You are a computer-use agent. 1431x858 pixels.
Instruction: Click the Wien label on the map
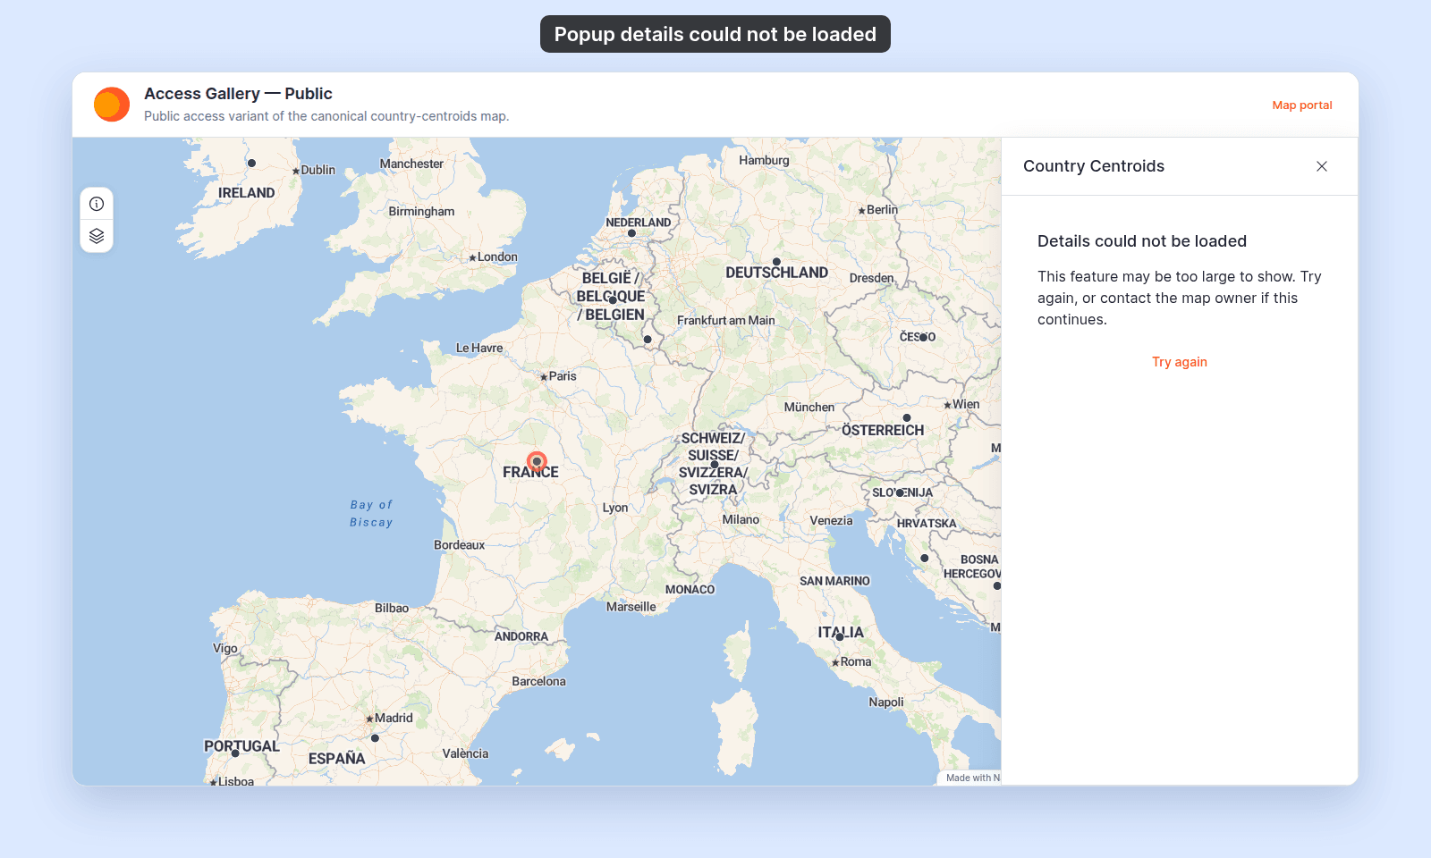(966, 405)
